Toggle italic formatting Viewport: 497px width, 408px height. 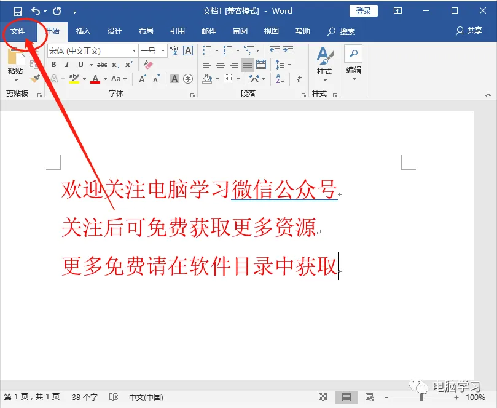click(67, 65)
